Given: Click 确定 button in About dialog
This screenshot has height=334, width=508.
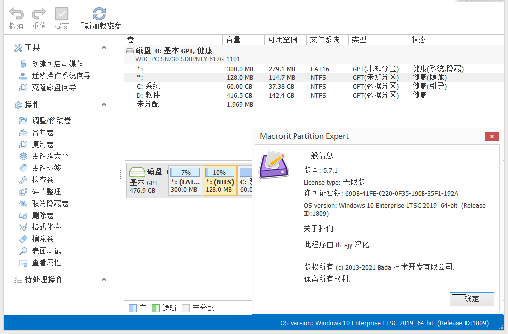Looking at the screenshot, I should pyautogui.click(x=472, y=299).
